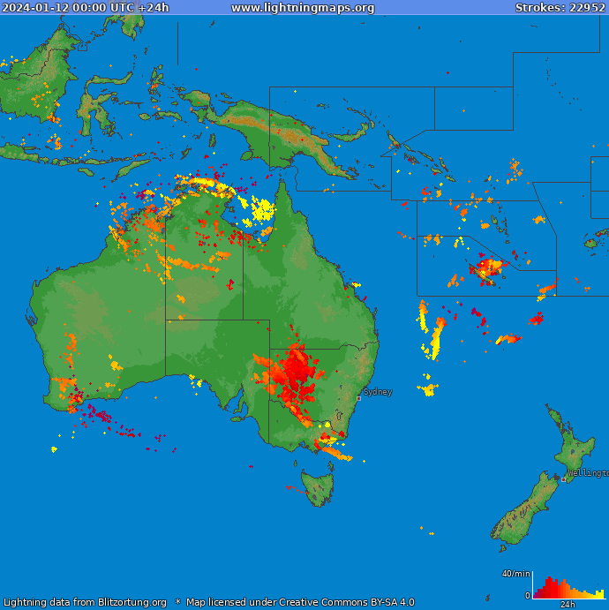Click the Strokes: 22952 counter
This screenshot has height=610, width=609.
[x=560, y=8]
